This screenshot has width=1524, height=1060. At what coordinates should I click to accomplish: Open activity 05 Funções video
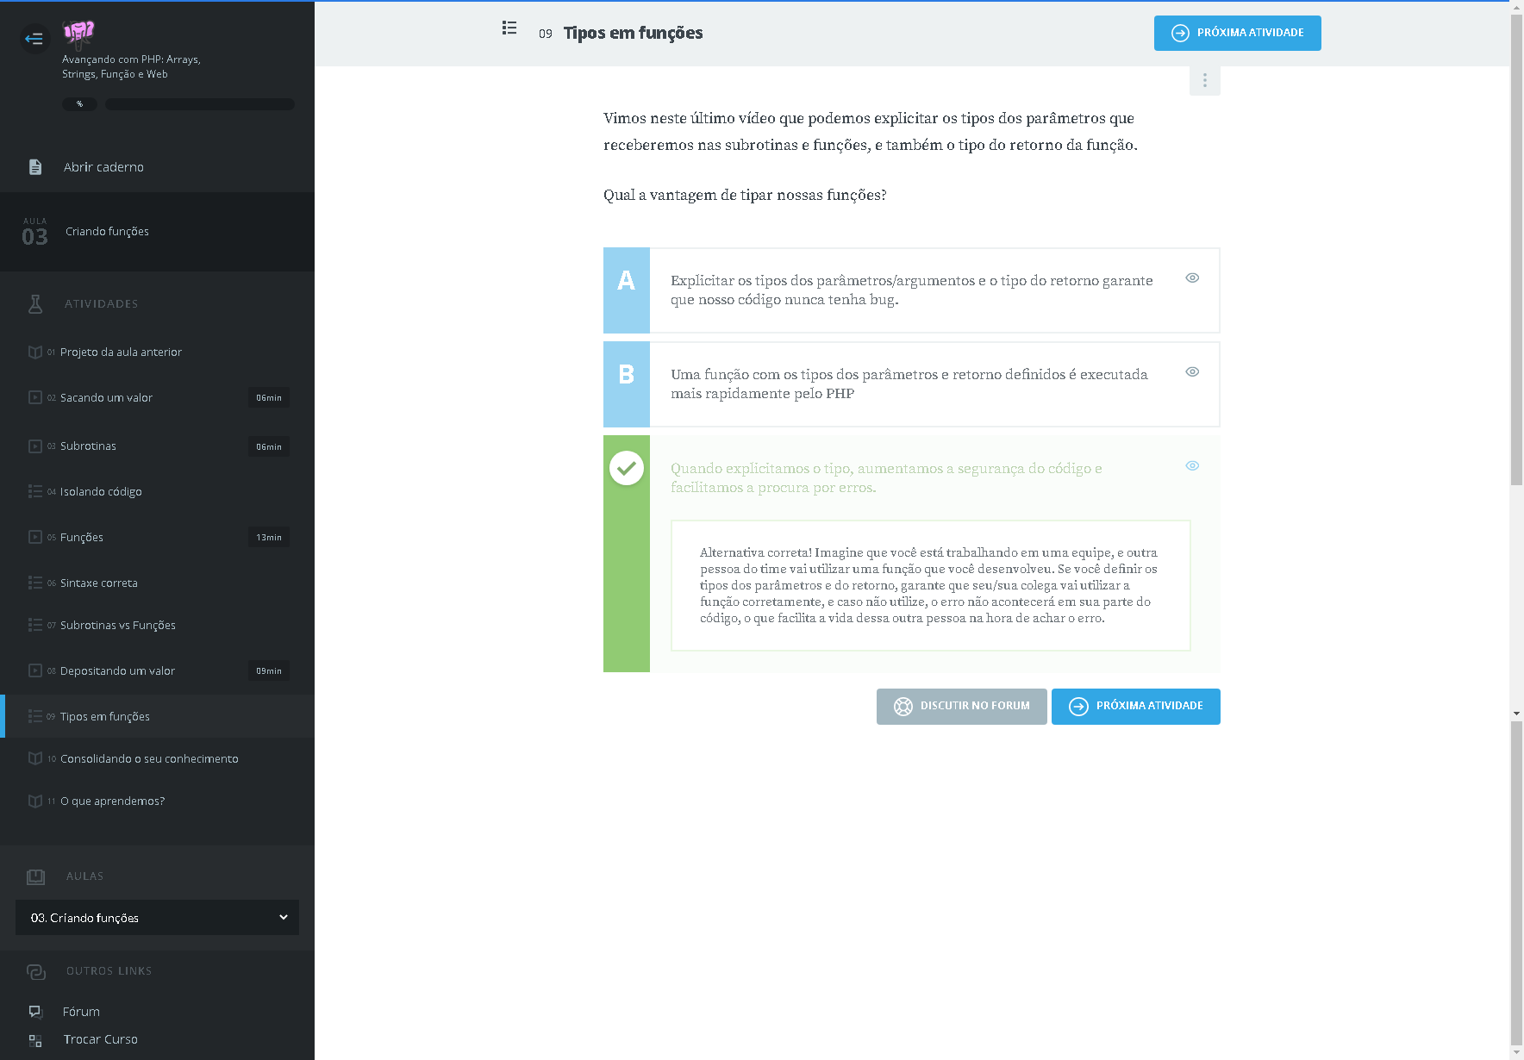(x=82, y=537)
